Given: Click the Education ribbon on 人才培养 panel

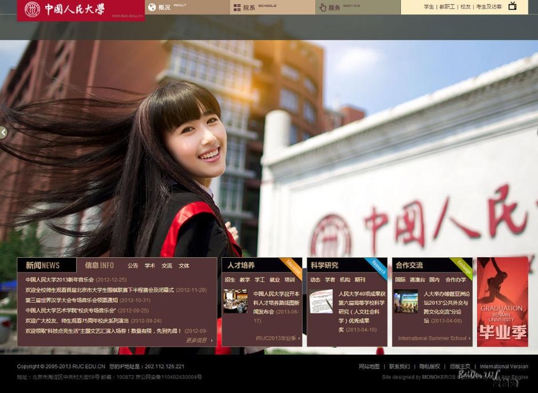Looking at the screenshot, I should 293,266.
